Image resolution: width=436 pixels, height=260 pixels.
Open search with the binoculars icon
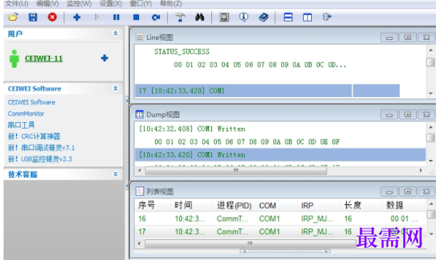200,17
